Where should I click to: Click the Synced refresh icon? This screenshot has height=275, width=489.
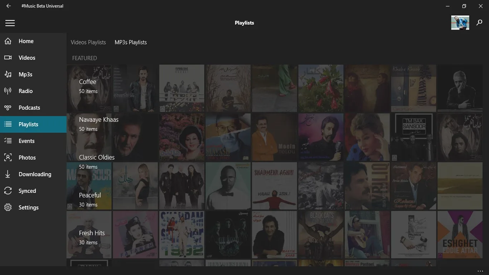pos(8,191)
